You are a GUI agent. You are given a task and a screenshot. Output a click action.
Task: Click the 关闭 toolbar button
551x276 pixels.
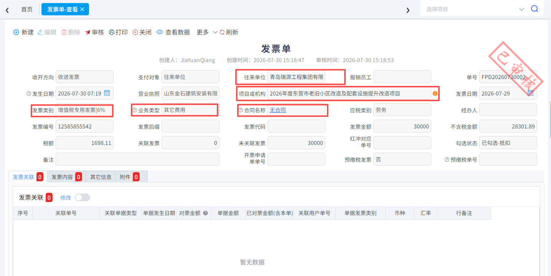142,33
